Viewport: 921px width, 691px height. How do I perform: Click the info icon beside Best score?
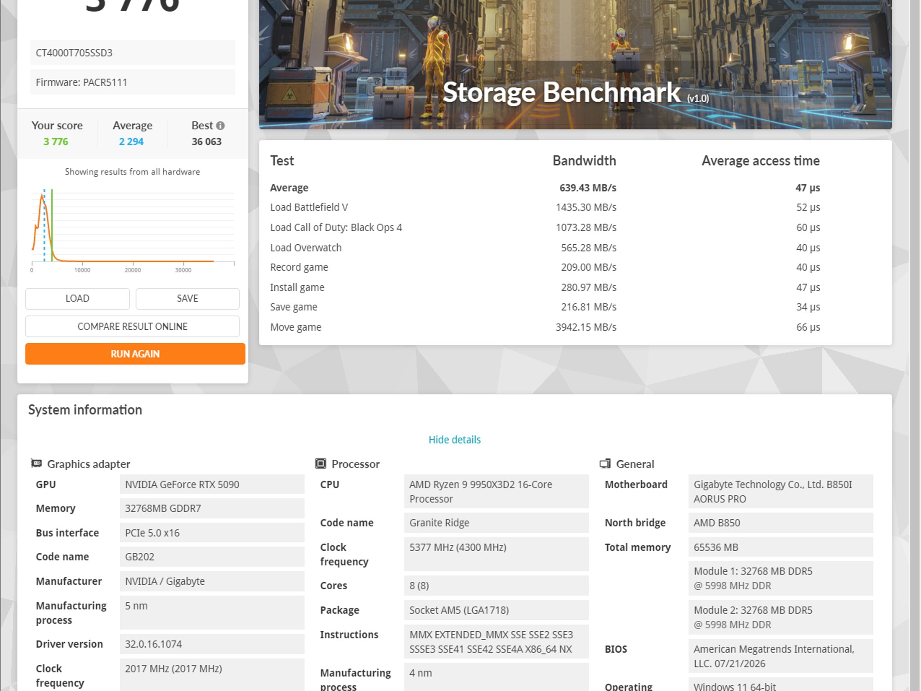[x=220, y=126]
